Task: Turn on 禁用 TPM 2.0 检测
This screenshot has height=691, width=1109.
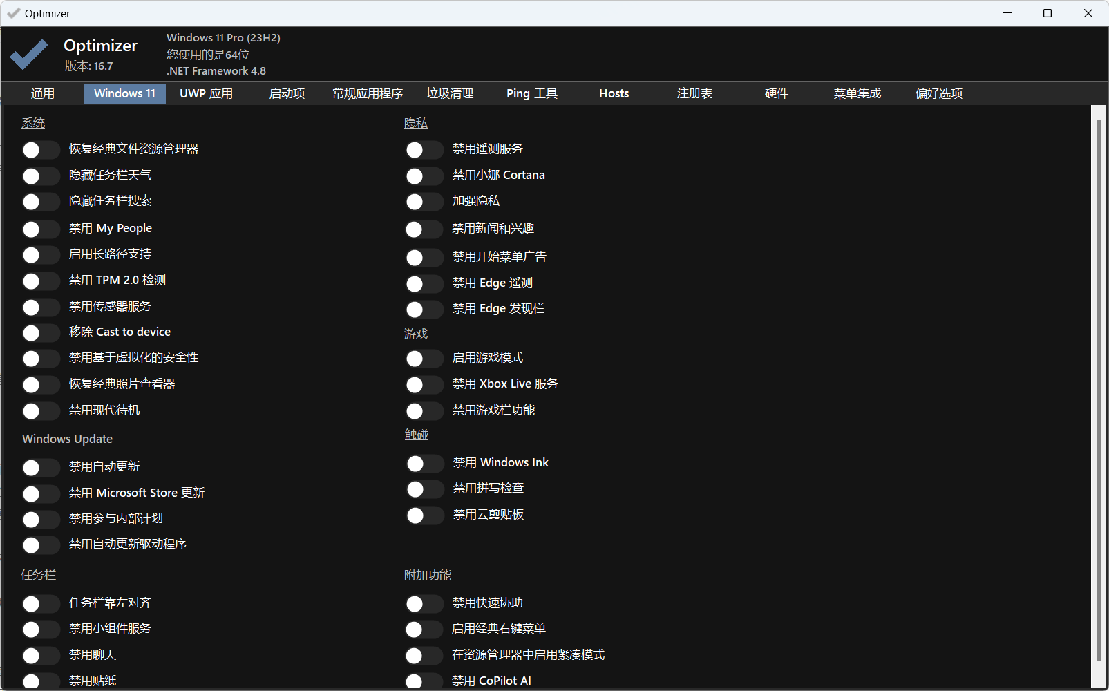Action: [x=40, y=281]
